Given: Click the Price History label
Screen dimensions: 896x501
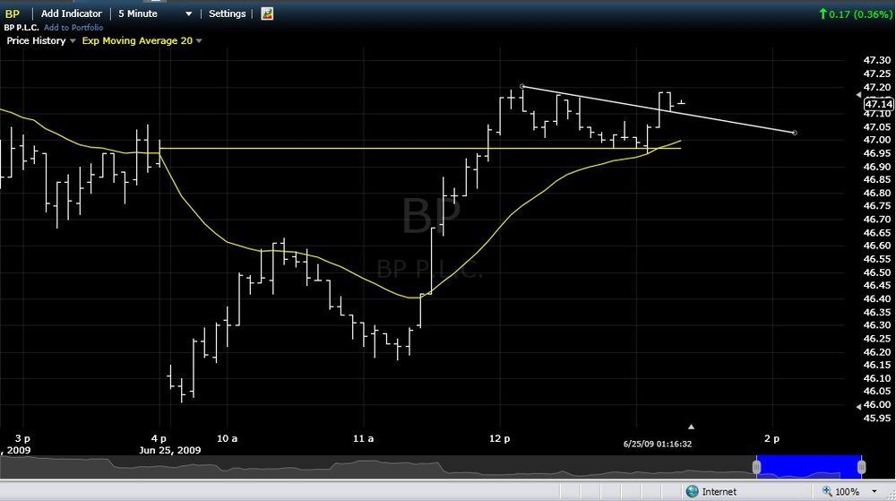Looking at the screenshot, I should pos(36,40).
